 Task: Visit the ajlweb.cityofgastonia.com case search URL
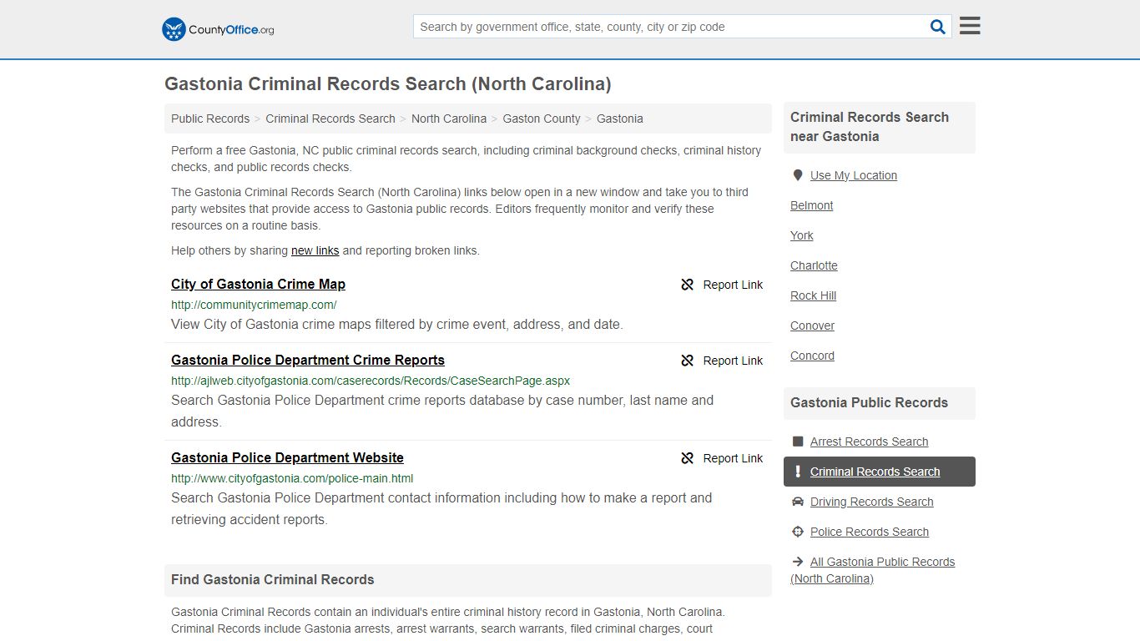point(371,381)
